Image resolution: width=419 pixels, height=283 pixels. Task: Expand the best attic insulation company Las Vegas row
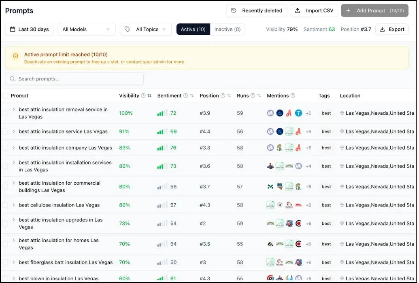(x=14, y=148)
